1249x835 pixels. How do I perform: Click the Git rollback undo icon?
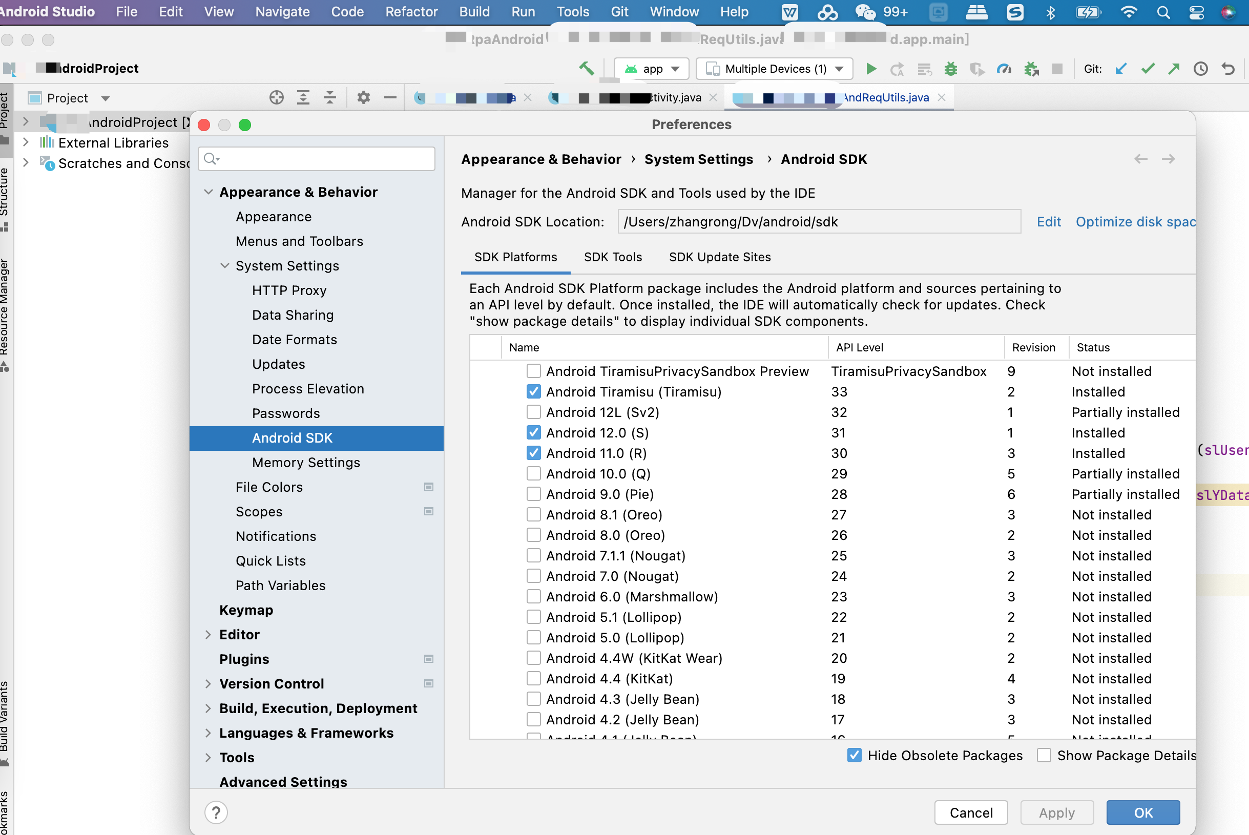(x=1227, y=69)
